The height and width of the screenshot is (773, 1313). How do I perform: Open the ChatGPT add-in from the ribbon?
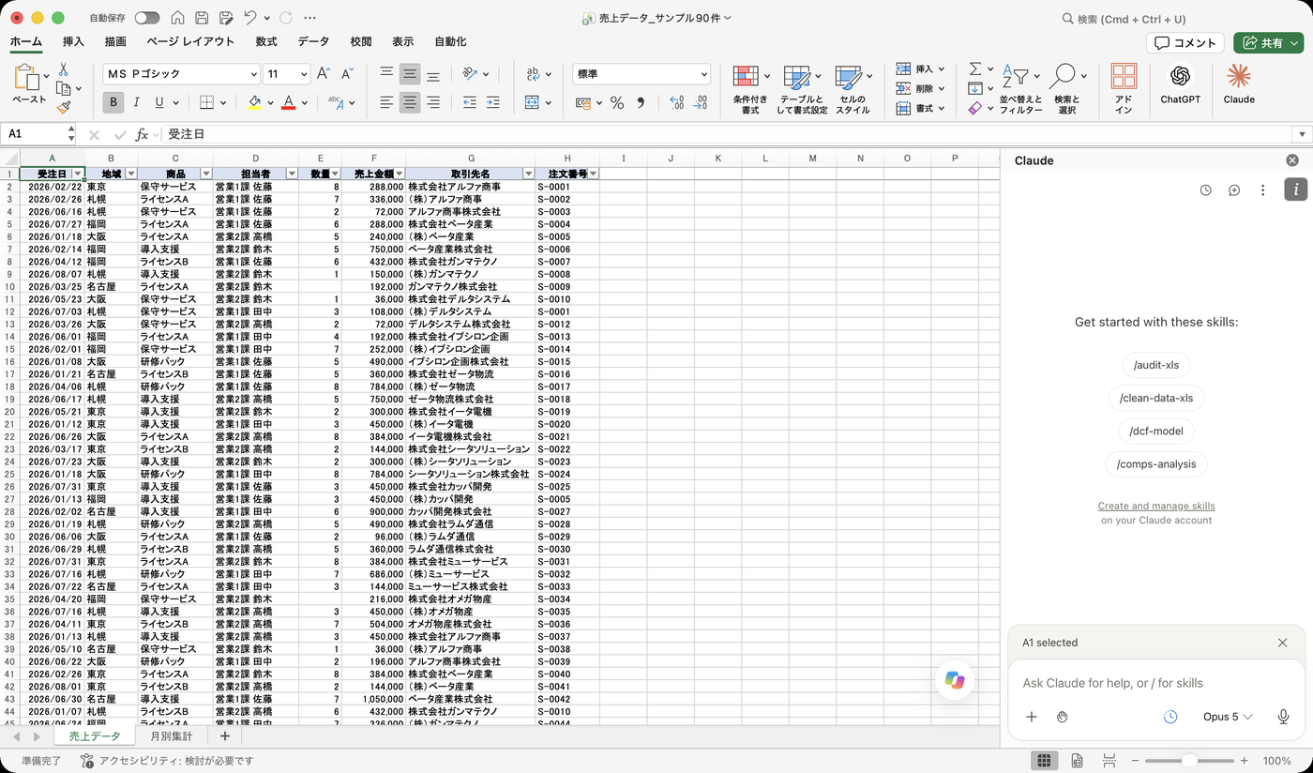(1180, 83)
